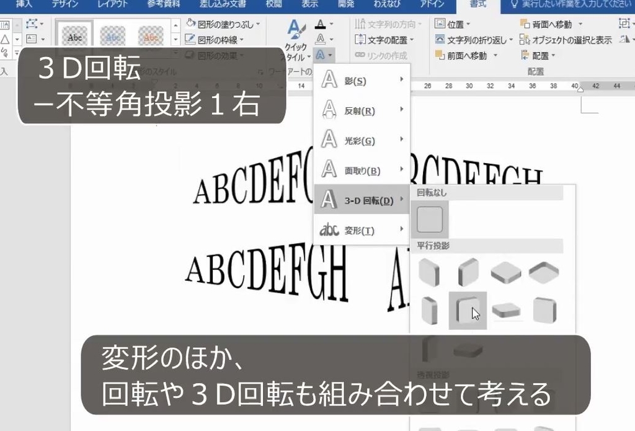Switch to the アドイン ribbon tab

[x=432, y=4]
